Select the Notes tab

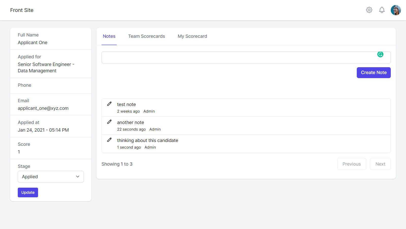109,36
